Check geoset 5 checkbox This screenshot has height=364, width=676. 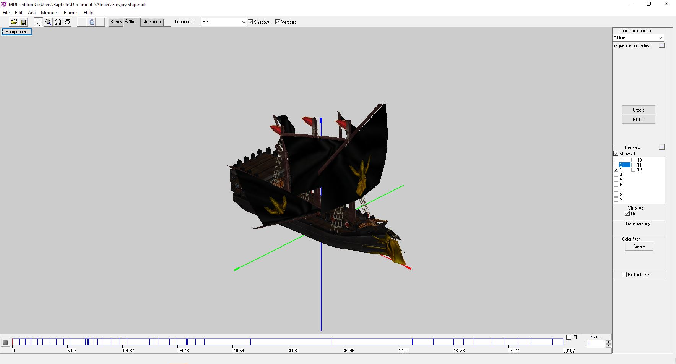click(x=616, y=180)
